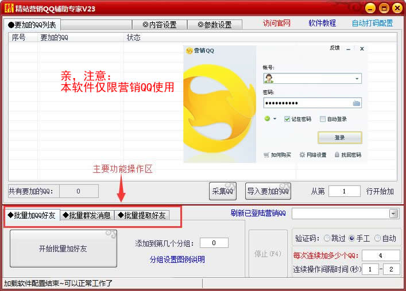Open the 参数设置 tab

(215, 25)
